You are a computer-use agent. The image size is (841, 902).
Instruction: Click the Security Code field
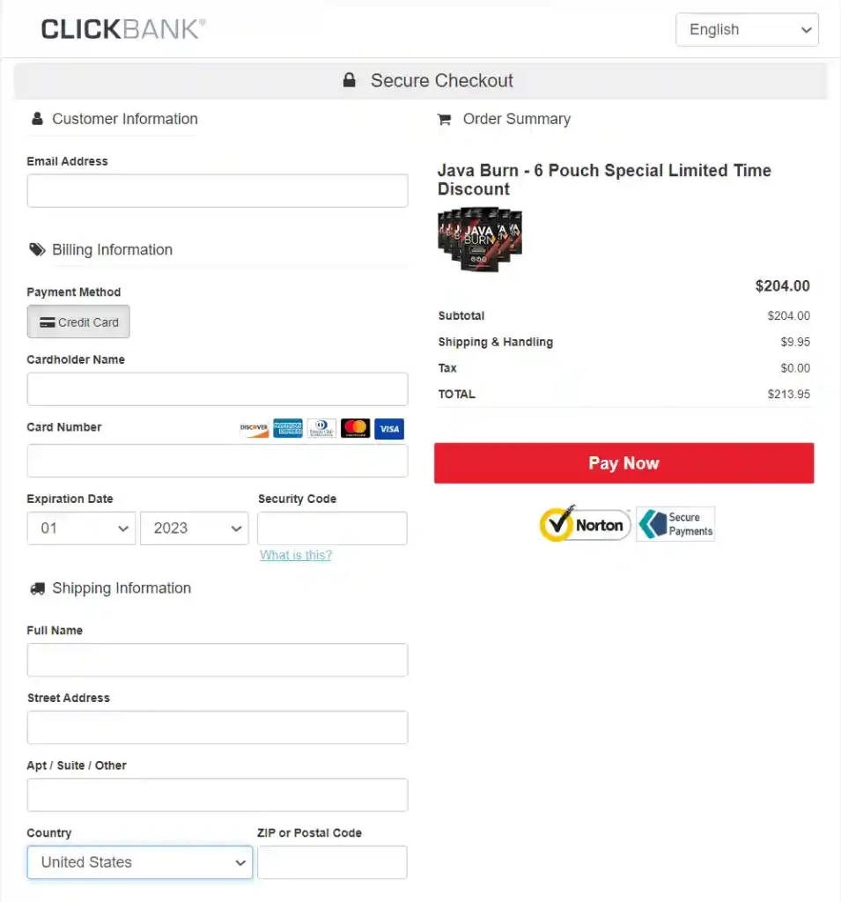click(x=332, y=529)
